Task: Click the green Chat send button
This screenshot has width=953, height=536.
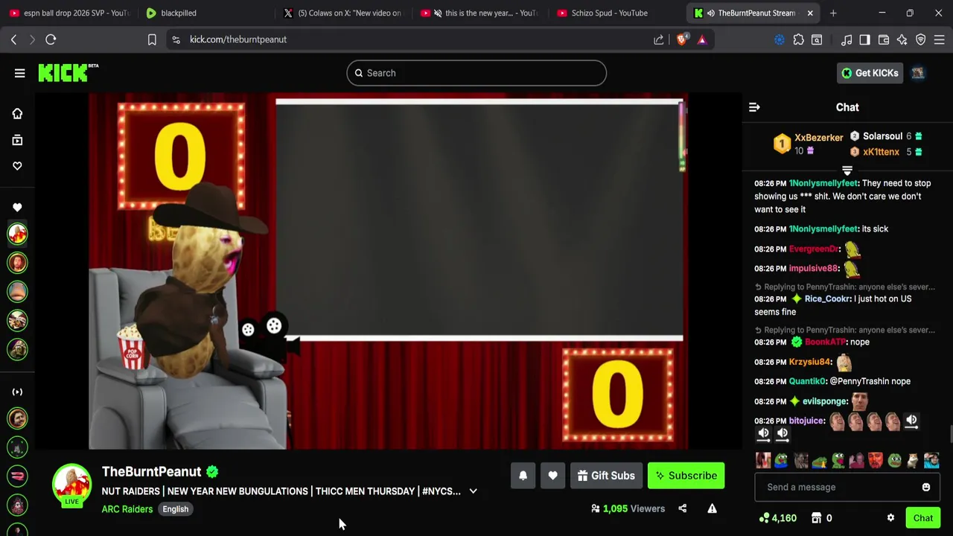Action: pyautogui.click(x=922, y=518)
